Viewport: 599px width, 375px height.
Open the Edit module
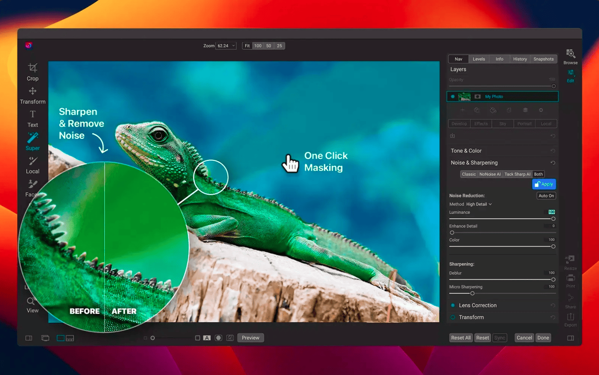[570, 76]
